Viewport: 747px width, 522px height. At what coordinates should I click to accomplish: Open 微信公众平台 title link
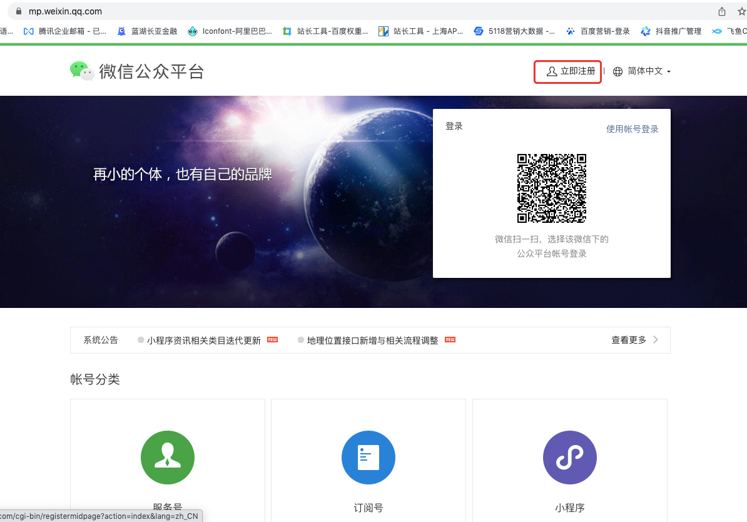pyautogui.click(x=151, y=71)
